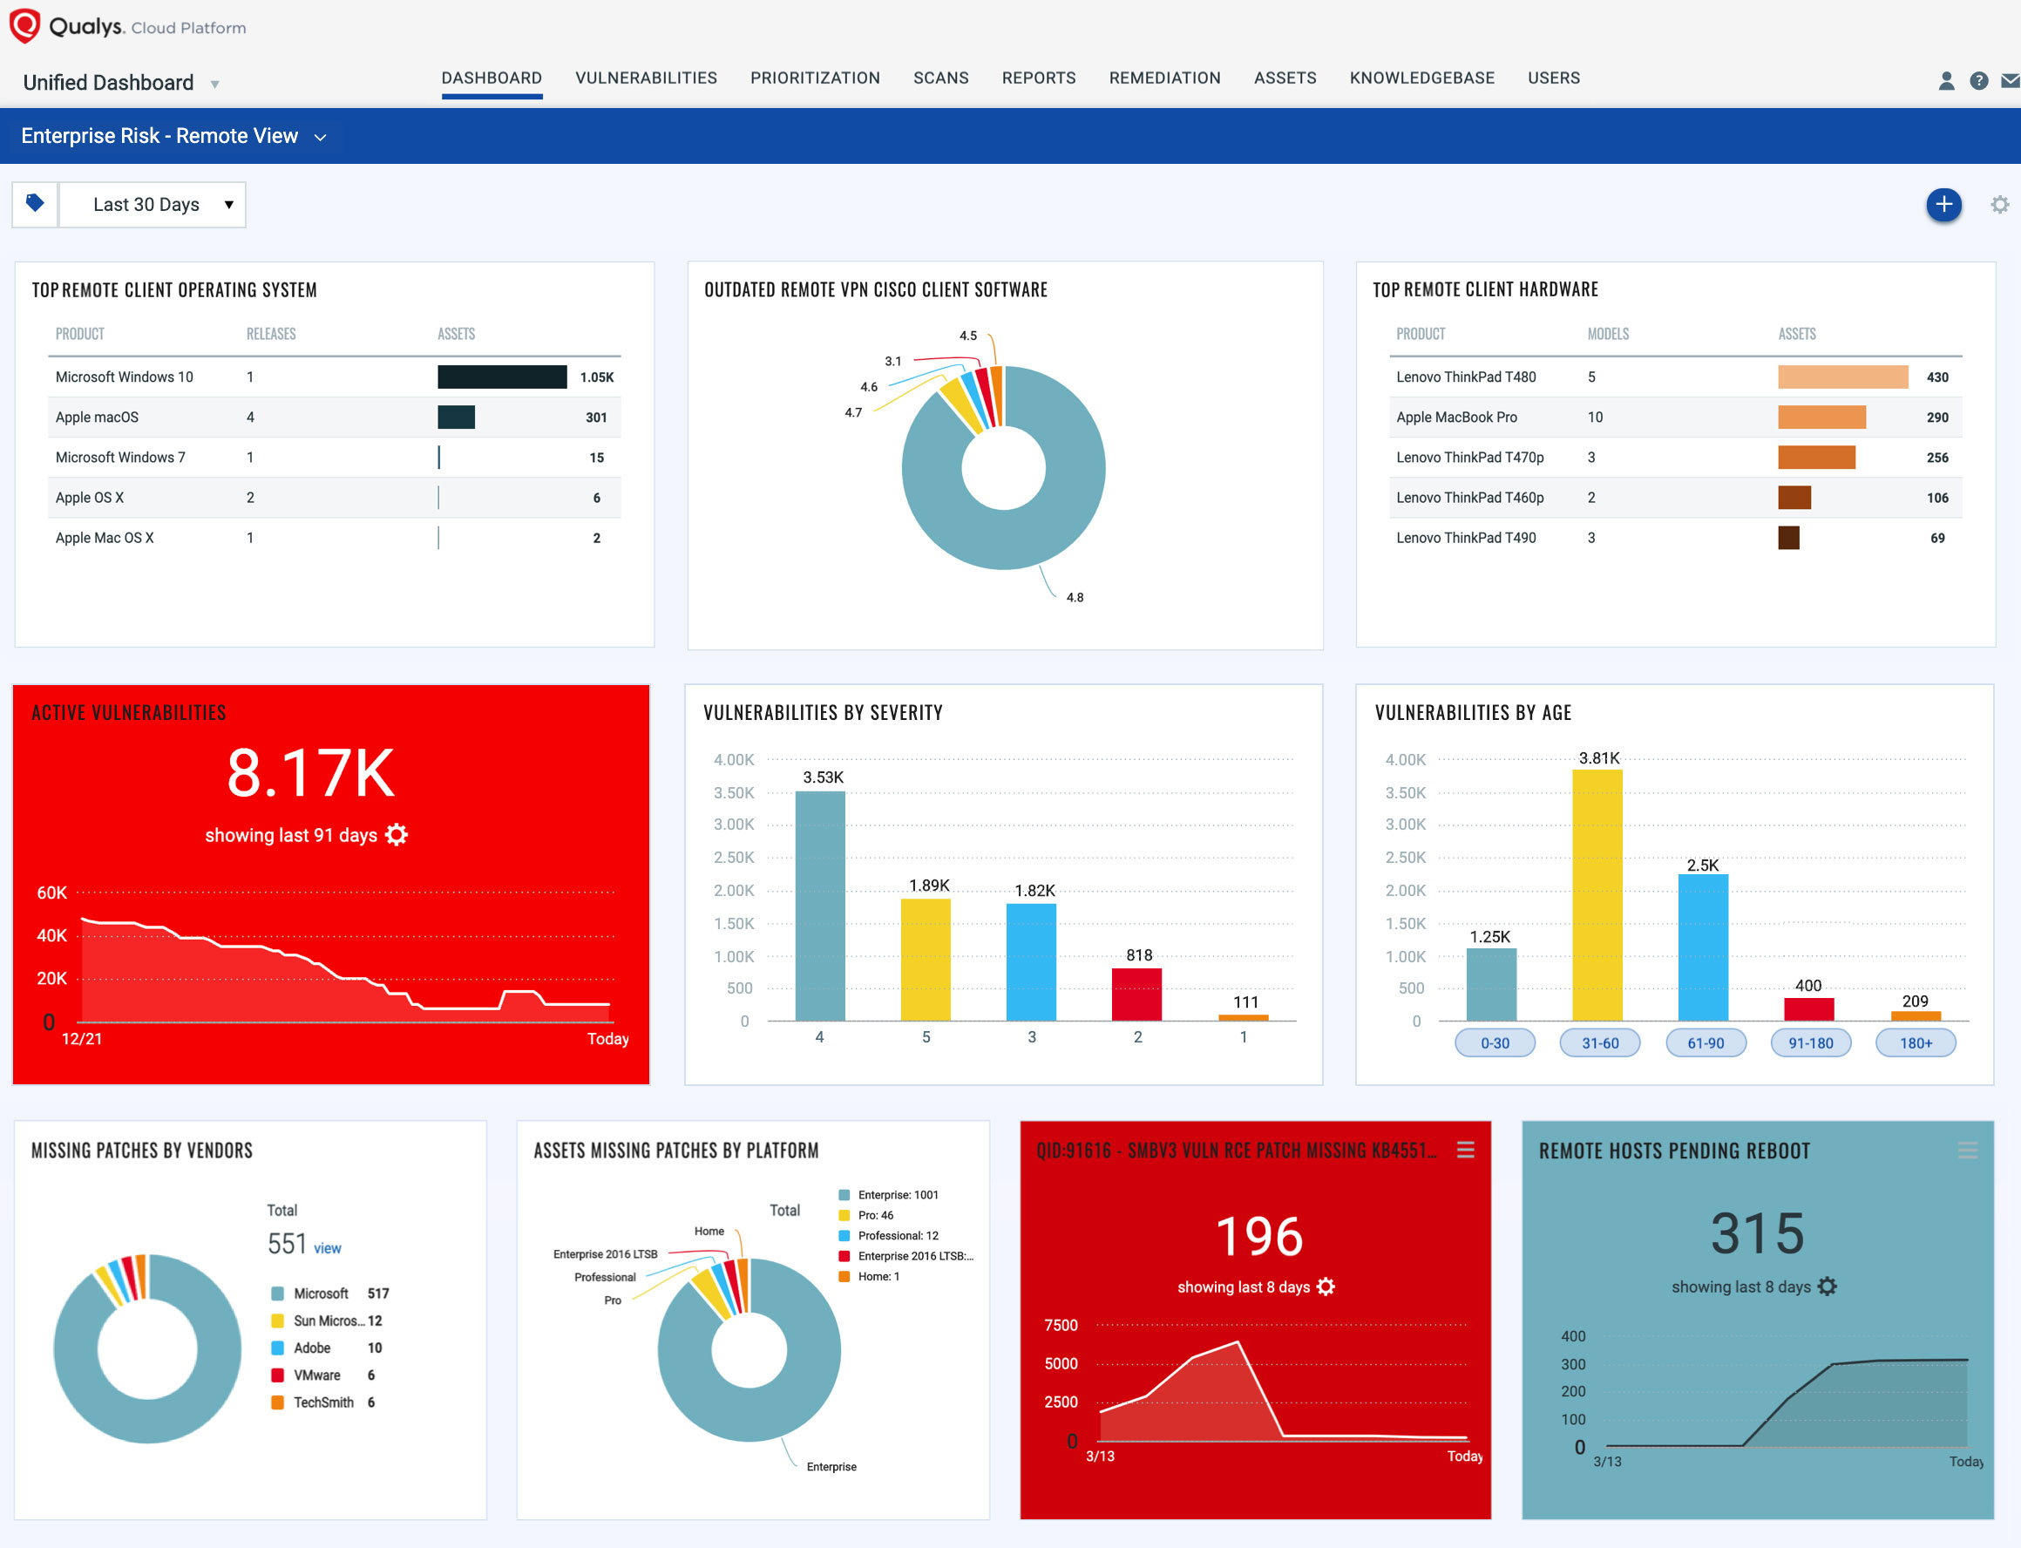This screenshot has width=2021, height=1548.
Task: Open dashboard settings gear icon
Action: click(x=1999, y=205)
